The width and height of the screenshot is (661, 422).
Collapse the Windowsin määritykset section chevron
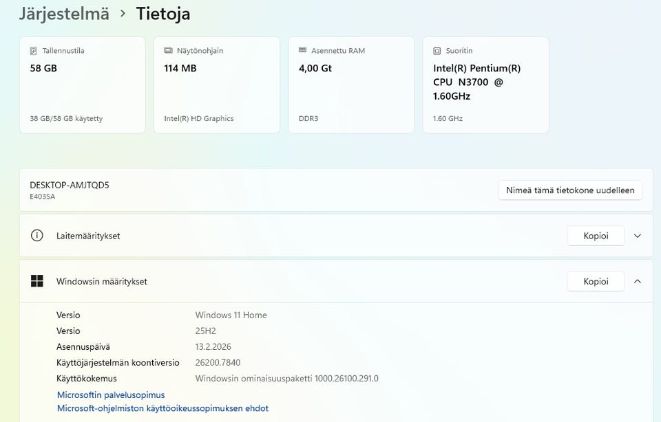point(638,281)
